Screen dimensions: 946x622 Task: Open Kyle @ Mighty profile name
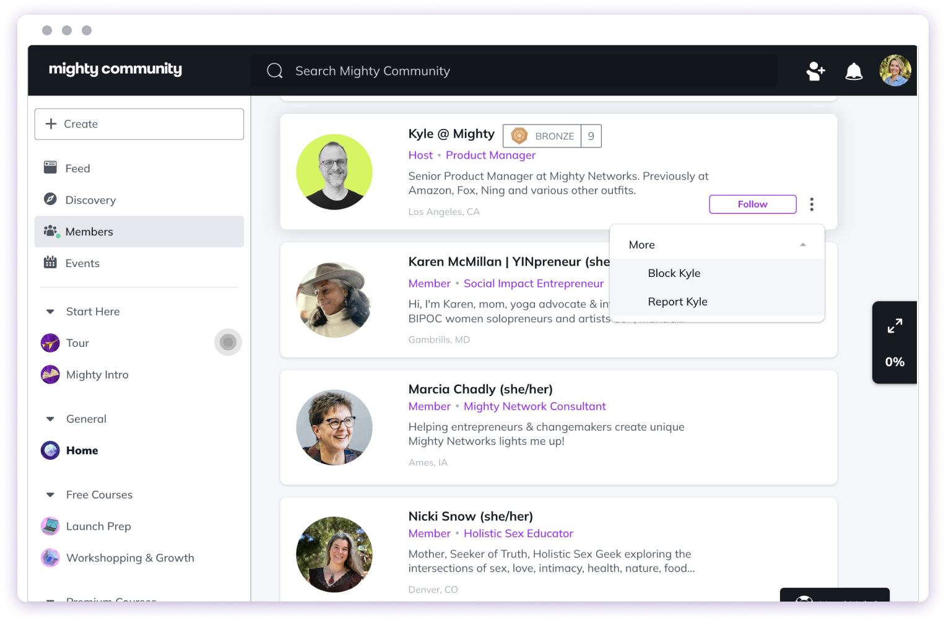451,134
